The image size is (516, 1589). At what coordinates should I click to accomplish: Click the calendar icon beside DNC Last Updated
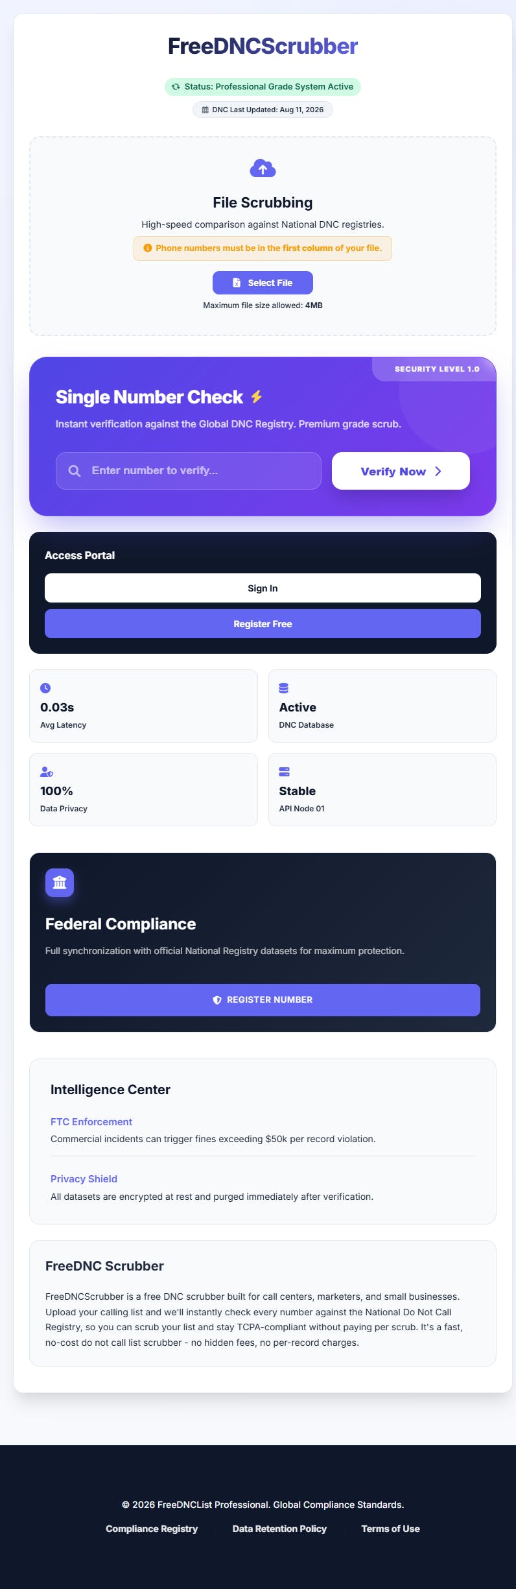coord(205,110)
